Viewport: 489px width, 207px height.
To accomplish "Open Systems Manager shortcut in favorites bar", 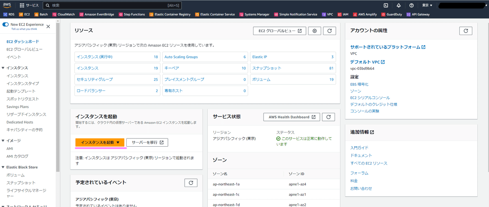I will [x=254, y=14].
